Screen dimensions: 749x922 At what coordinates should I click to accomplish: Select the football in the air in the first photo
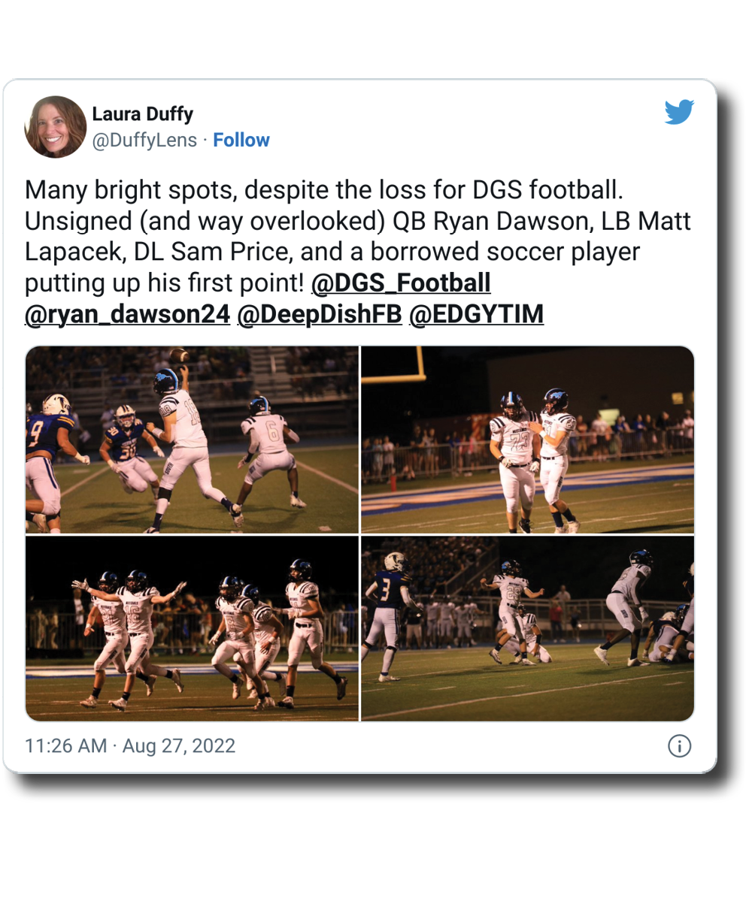coord(179,355)
